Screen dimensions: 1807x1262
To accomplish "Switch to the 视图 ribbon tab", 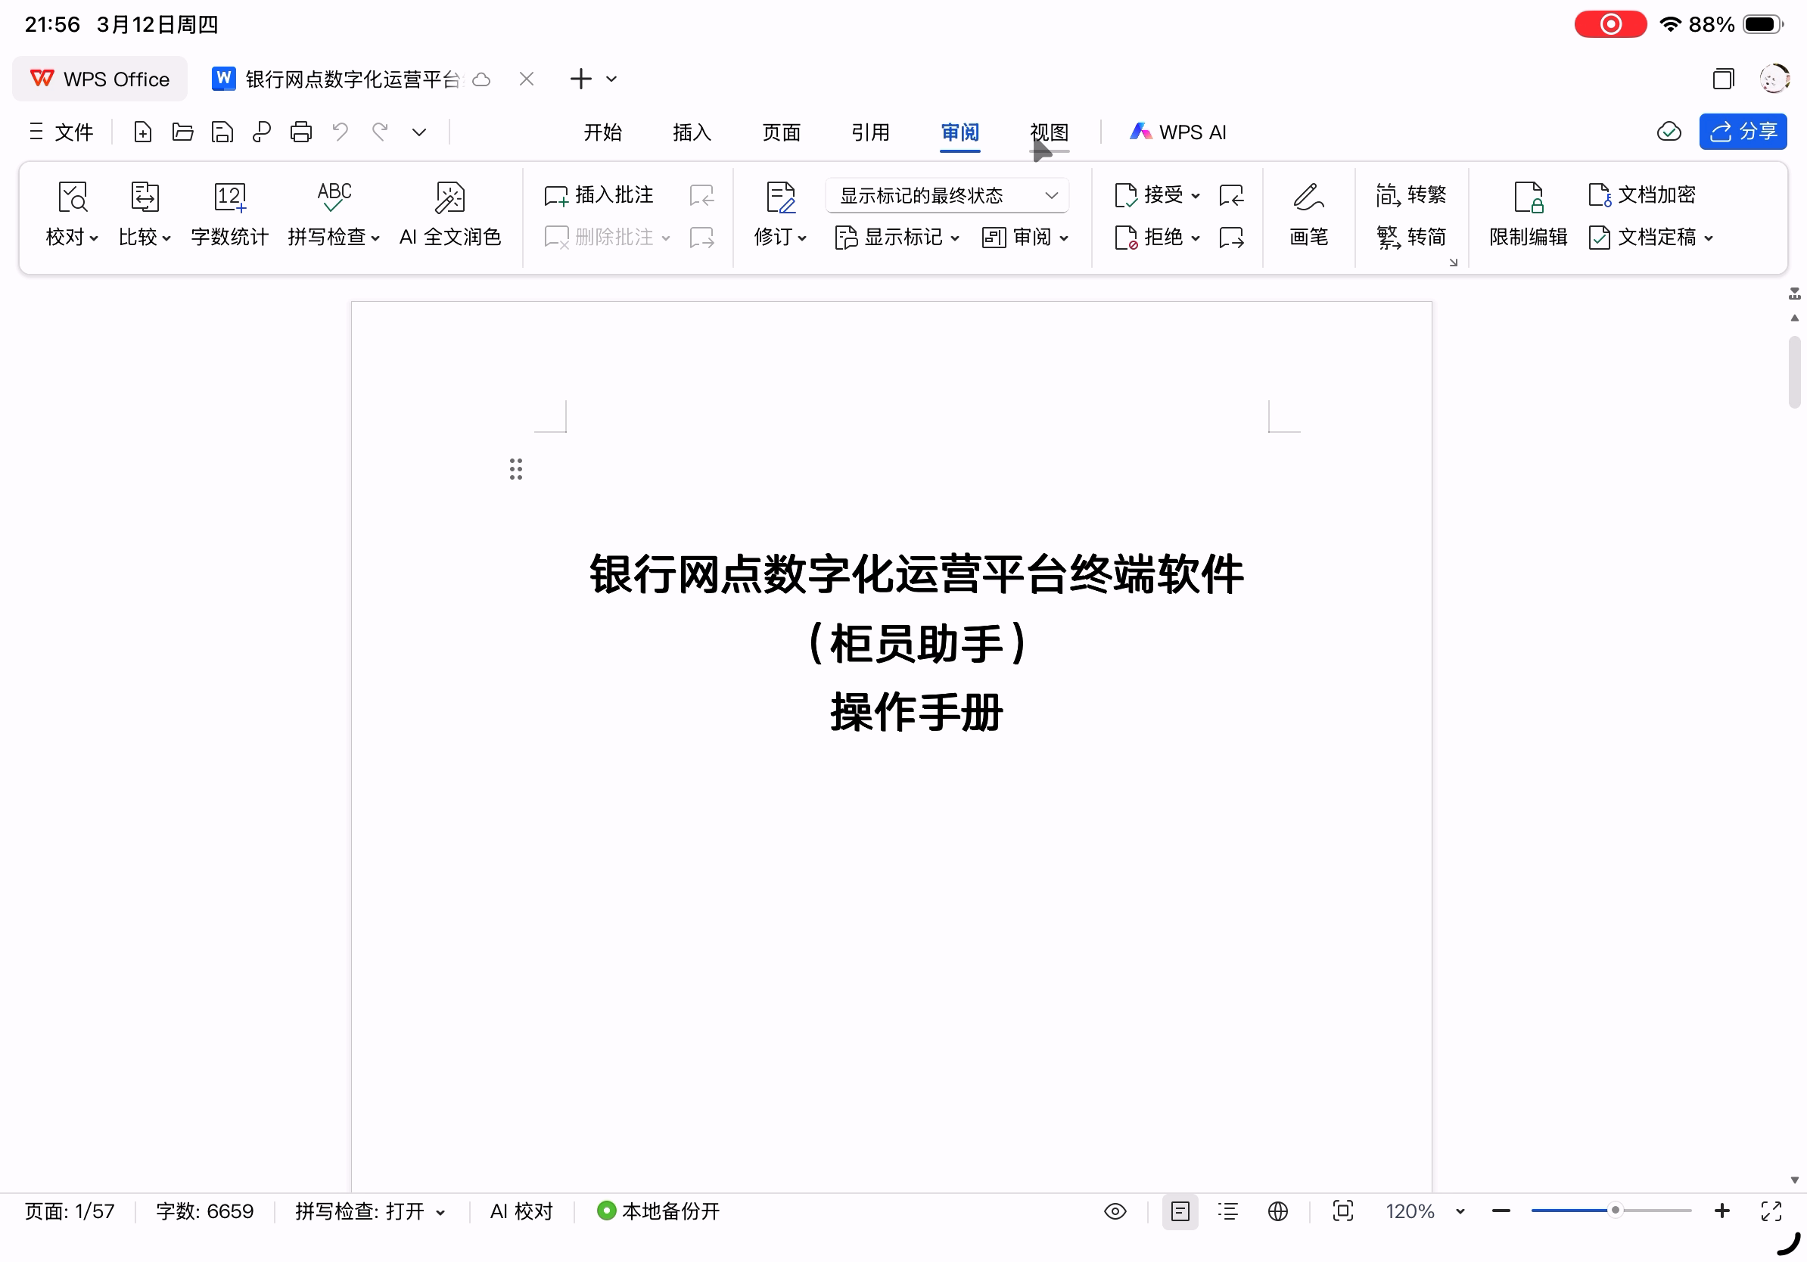I will click(x=1048, y=132).
